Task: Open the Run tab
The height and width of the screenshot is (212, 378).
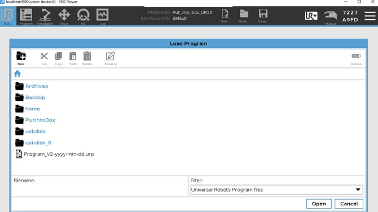Action: [7, 16]
